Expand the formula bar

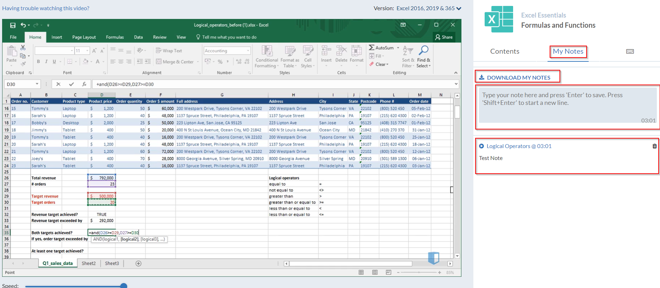456,84
